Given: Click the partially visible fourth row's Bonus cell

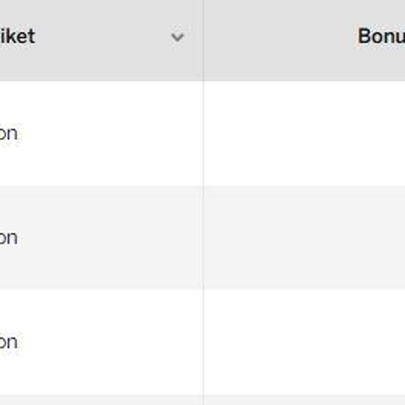Looking at the screenshot, I should 304,400.
